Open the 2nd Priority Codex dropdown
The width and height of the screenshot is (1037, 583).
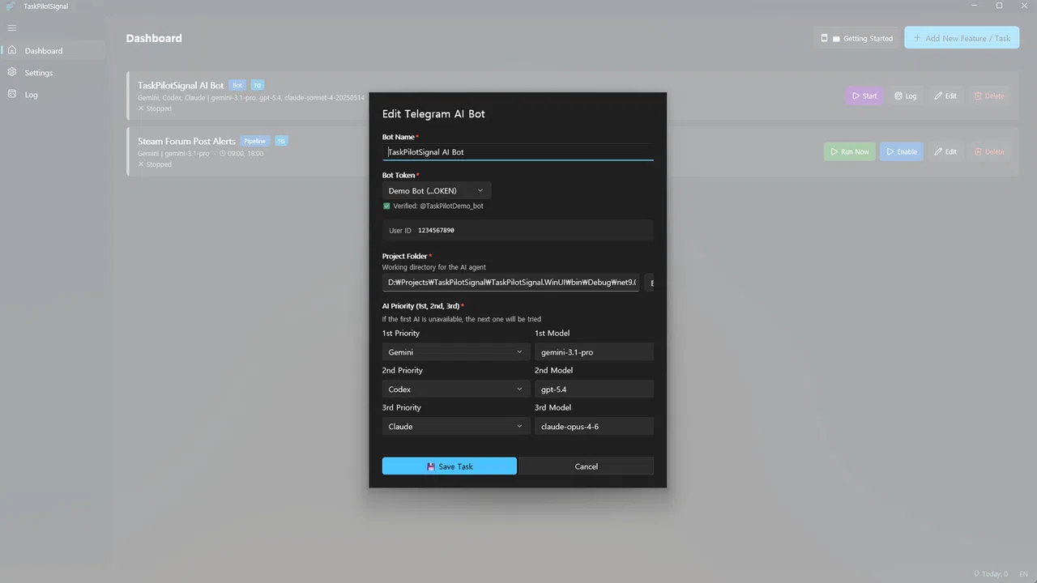click(x=456, y=389)
